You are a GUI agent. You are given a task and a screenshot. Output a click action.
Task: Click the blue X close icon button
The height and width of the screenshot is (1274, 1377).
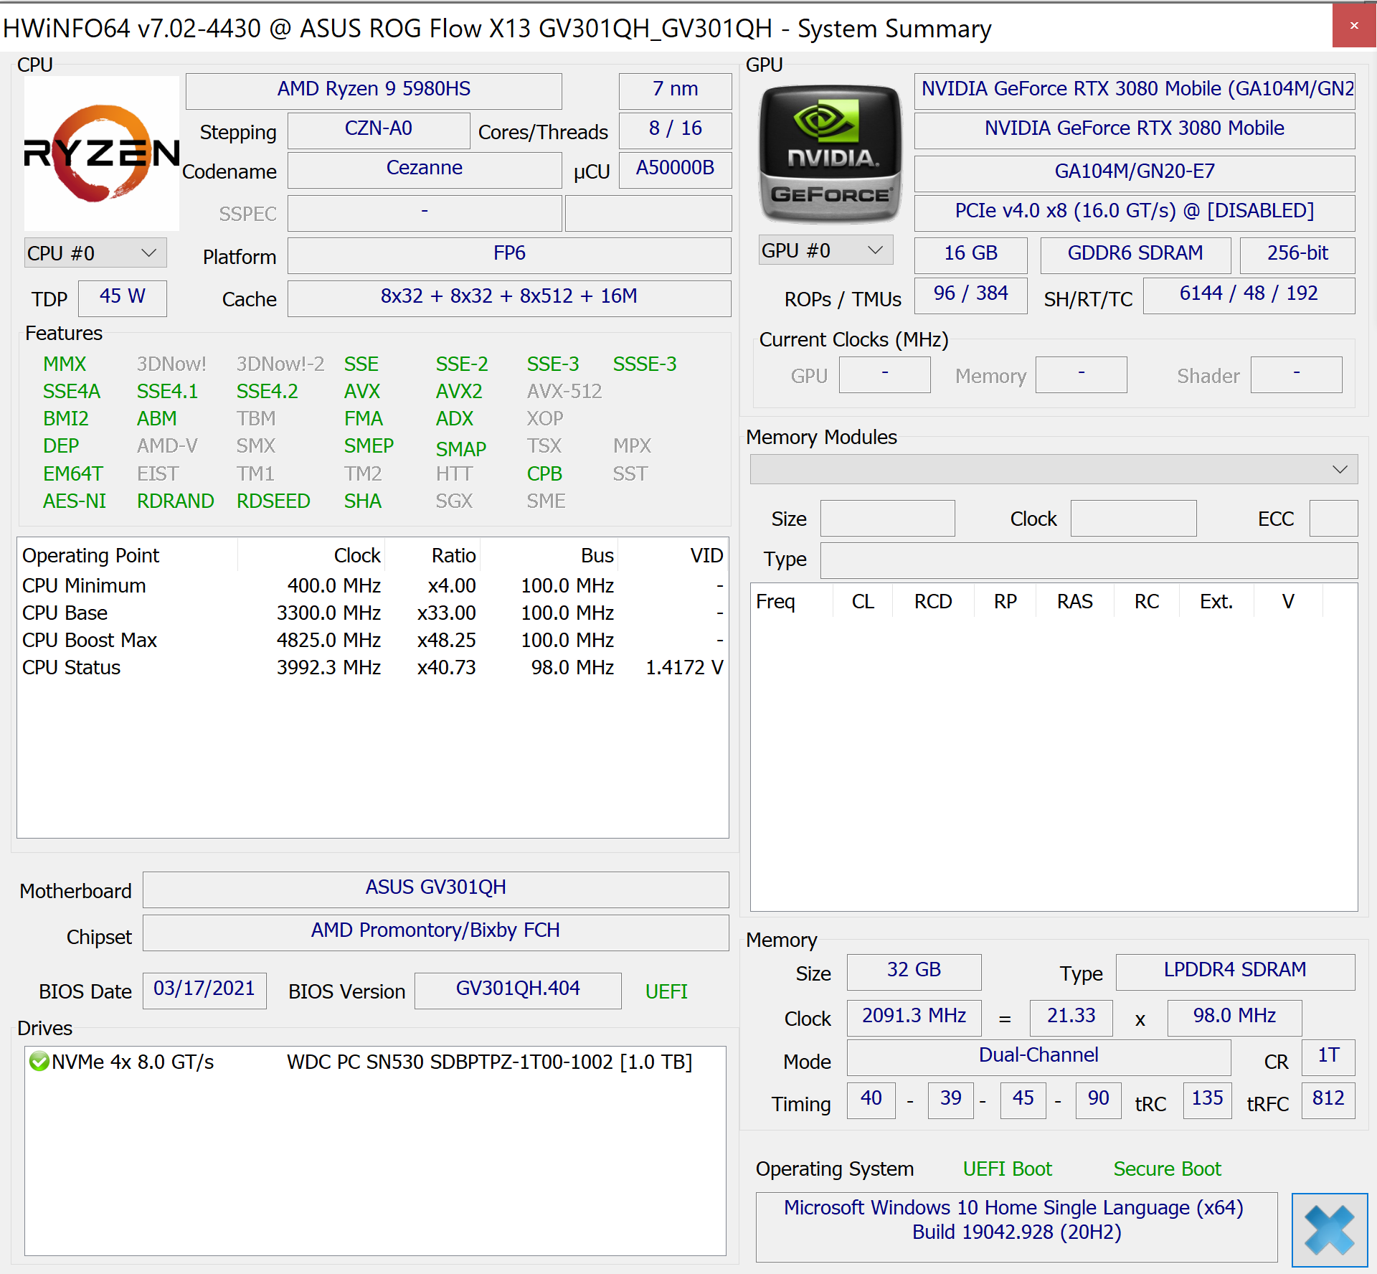coord(1330,1230)
